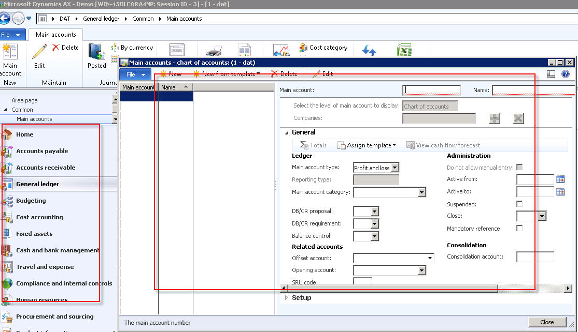Image resolution: width=578 pixels, height=332 pixels.
Task: Click the Totals button
Action: pyautogui.click(x=313, y=145)
